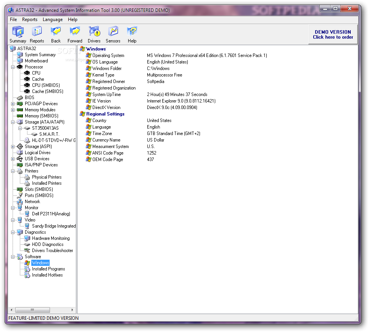
Task: Open the Help menu
Action: click(x=73, y=20)
